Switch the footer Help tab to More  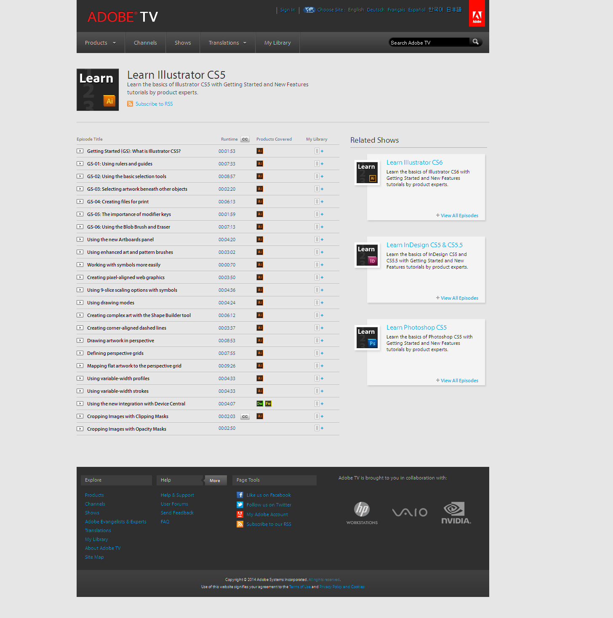[215, 480]
